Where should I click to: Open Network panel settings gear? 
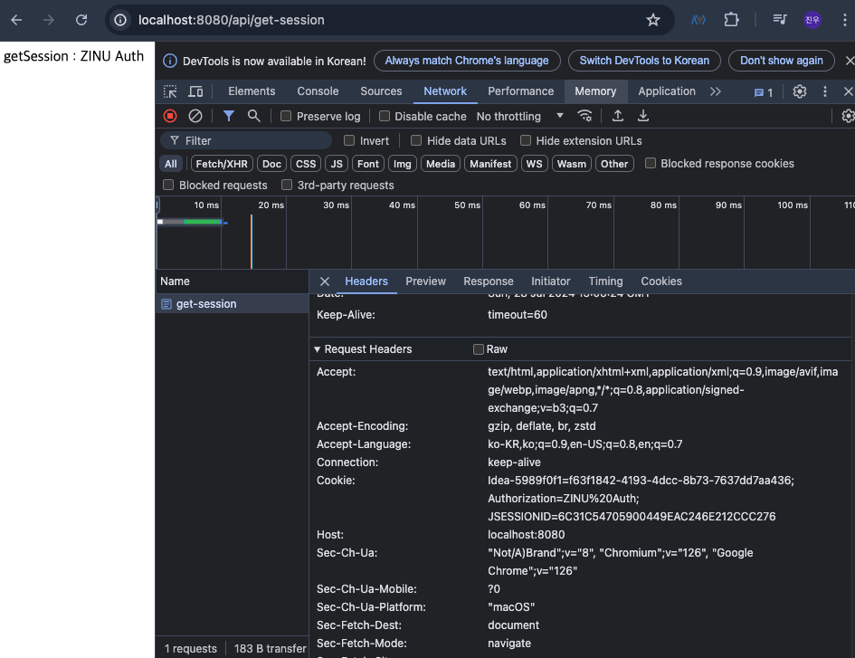pos(848,116)
